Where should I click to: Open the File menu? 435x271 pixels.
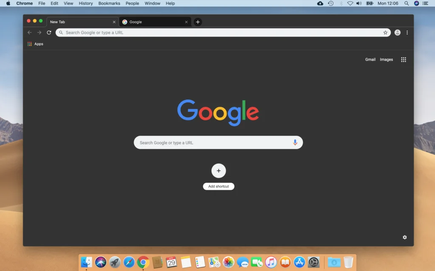(x=42, y=3)
